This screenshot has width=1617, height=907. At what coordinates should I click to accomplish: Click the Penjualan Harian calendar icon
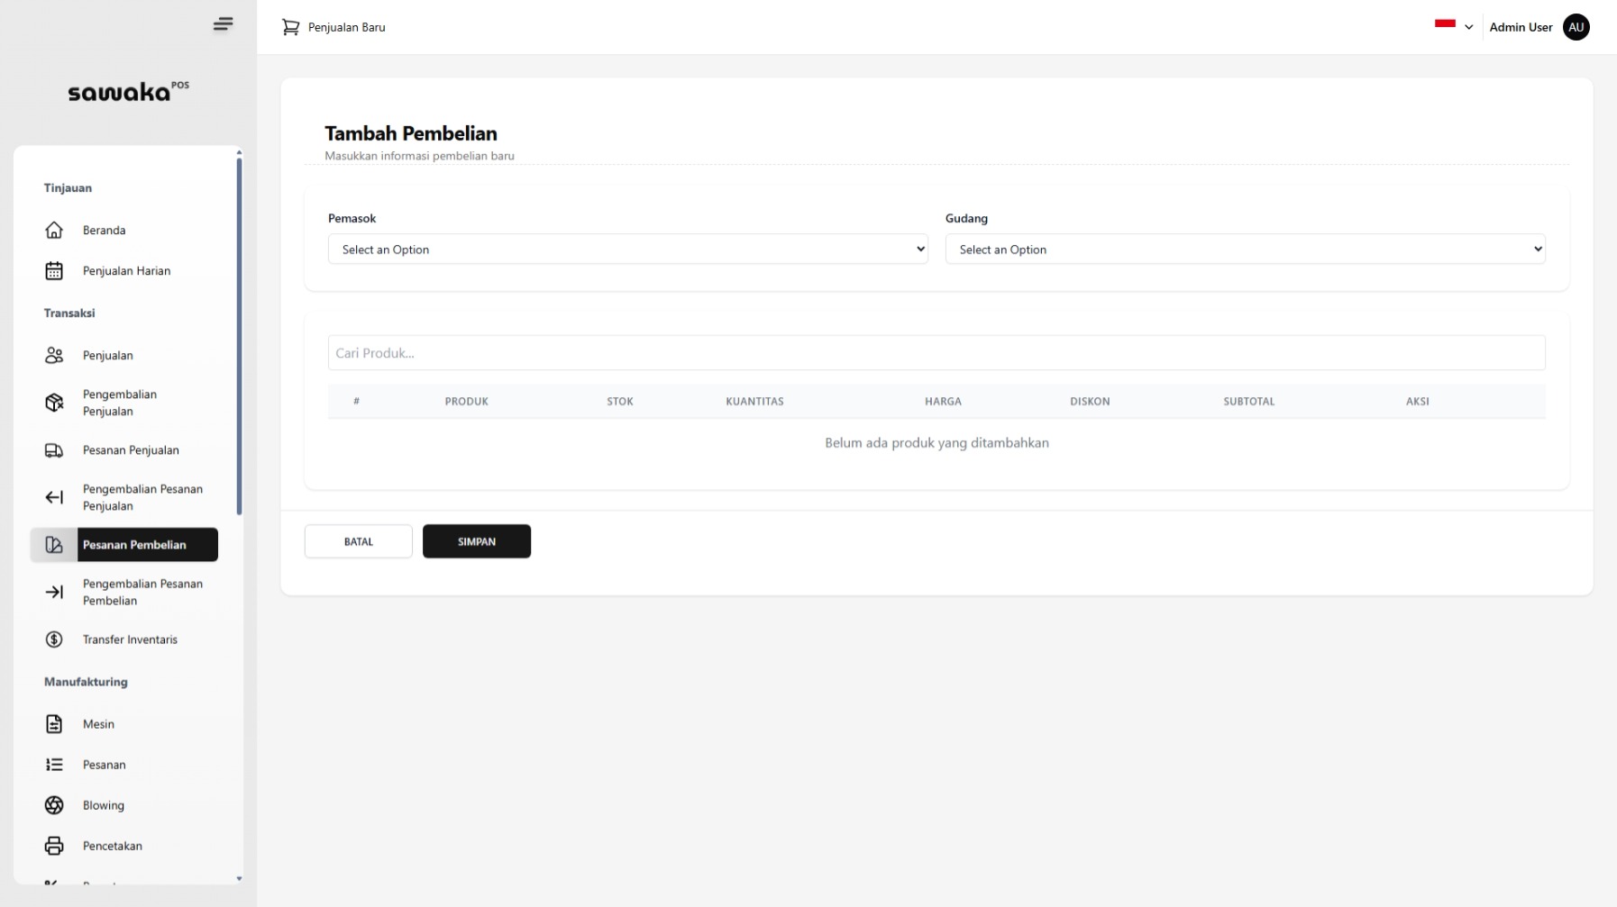tap(54, 271)
